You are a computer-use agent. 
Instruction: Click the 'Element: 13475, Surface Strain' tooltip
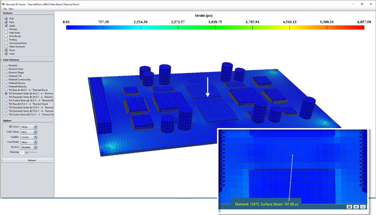(266, 204)
